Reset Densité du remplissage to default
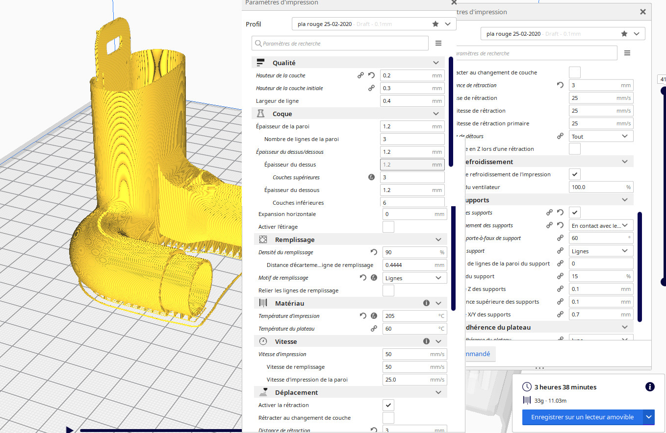Image resolution: width=666 pixels, height=433 pixels. click(374, 252)
